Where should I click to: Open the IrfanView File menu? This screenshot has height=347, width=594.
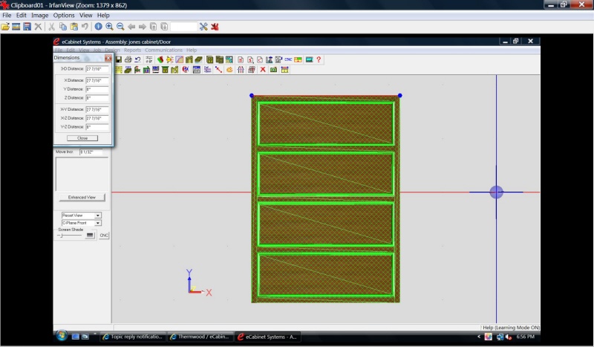click(x=7, y=15)
